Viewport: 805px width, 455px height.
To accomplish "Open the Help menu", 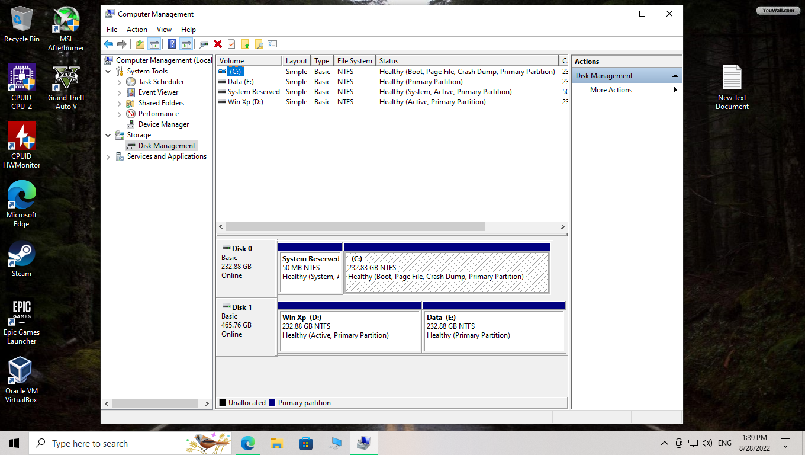I will click(x=188, y=30).
